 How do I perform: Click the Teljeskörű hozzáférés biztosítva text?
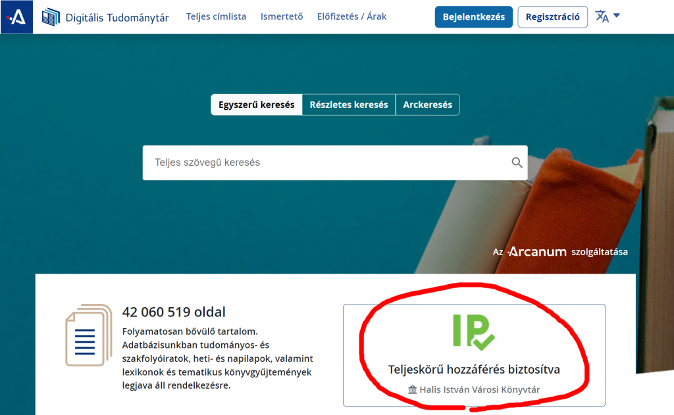click(474, 370)
